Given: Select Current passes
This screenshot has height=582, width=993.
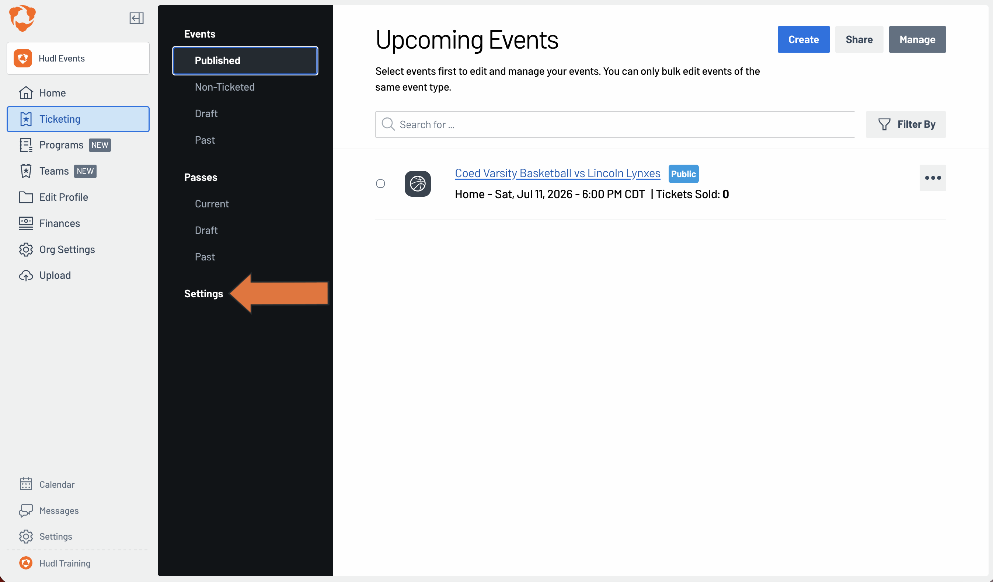Looking at the screenshot, I should pos(212,204).
